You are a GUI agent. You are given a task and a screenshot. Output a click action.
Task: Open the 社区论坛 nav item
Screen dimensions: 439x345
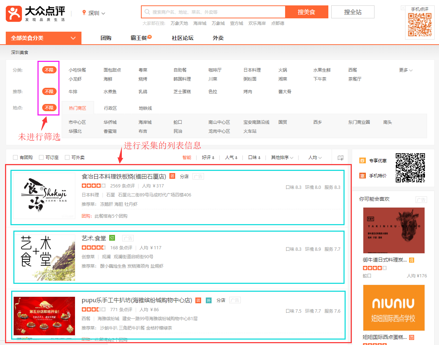(x=183, y=38)
